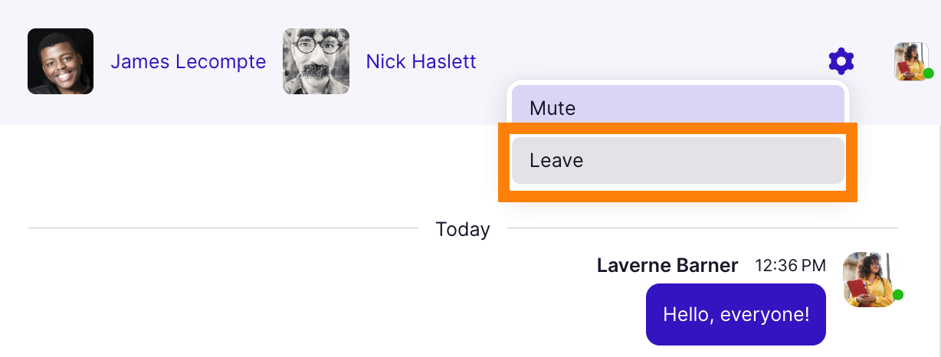Viewport: 941px width, 357px height.
Task: Click the Today date separator label
Action: (x=463, y=229)
